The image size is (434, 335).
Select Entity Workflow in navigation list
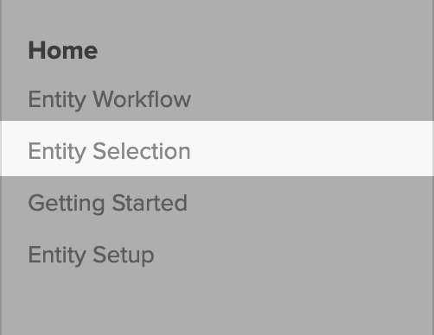tap(110, 99)
